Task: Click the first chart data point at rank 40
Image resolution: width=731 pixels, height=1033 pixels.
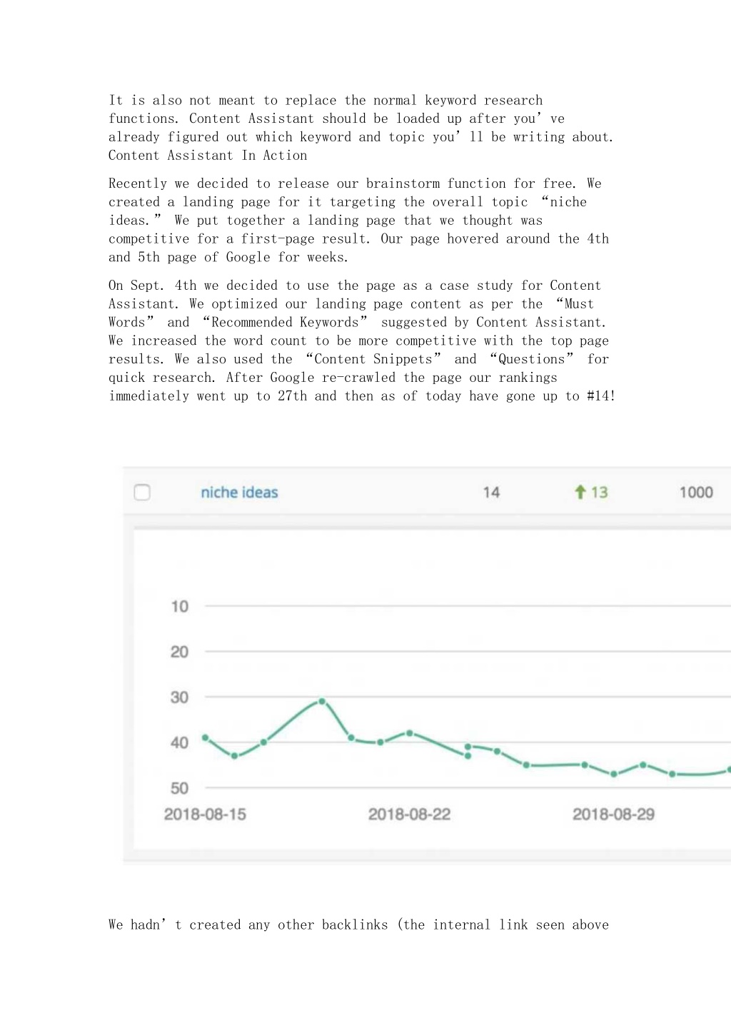Action: 206,737
